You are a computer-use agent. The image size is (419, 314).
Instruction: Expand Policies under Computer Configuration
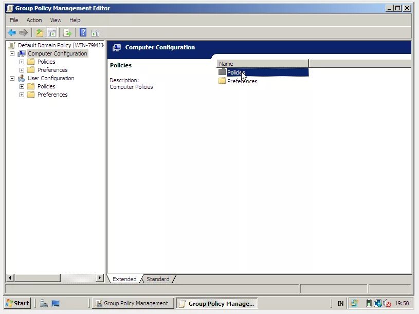click(22, 62)
